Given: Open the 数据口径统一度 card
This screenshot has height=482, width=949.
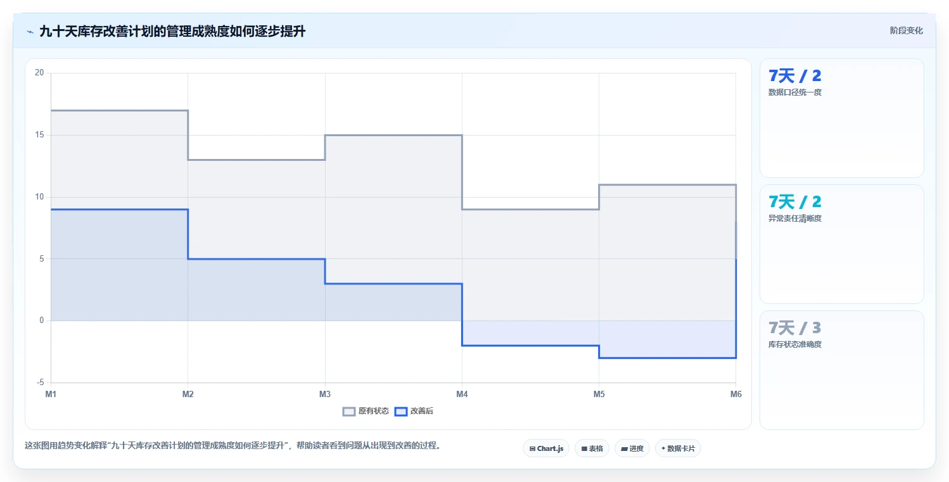Looking at the screenshot, I should click(x=841, y=118).
